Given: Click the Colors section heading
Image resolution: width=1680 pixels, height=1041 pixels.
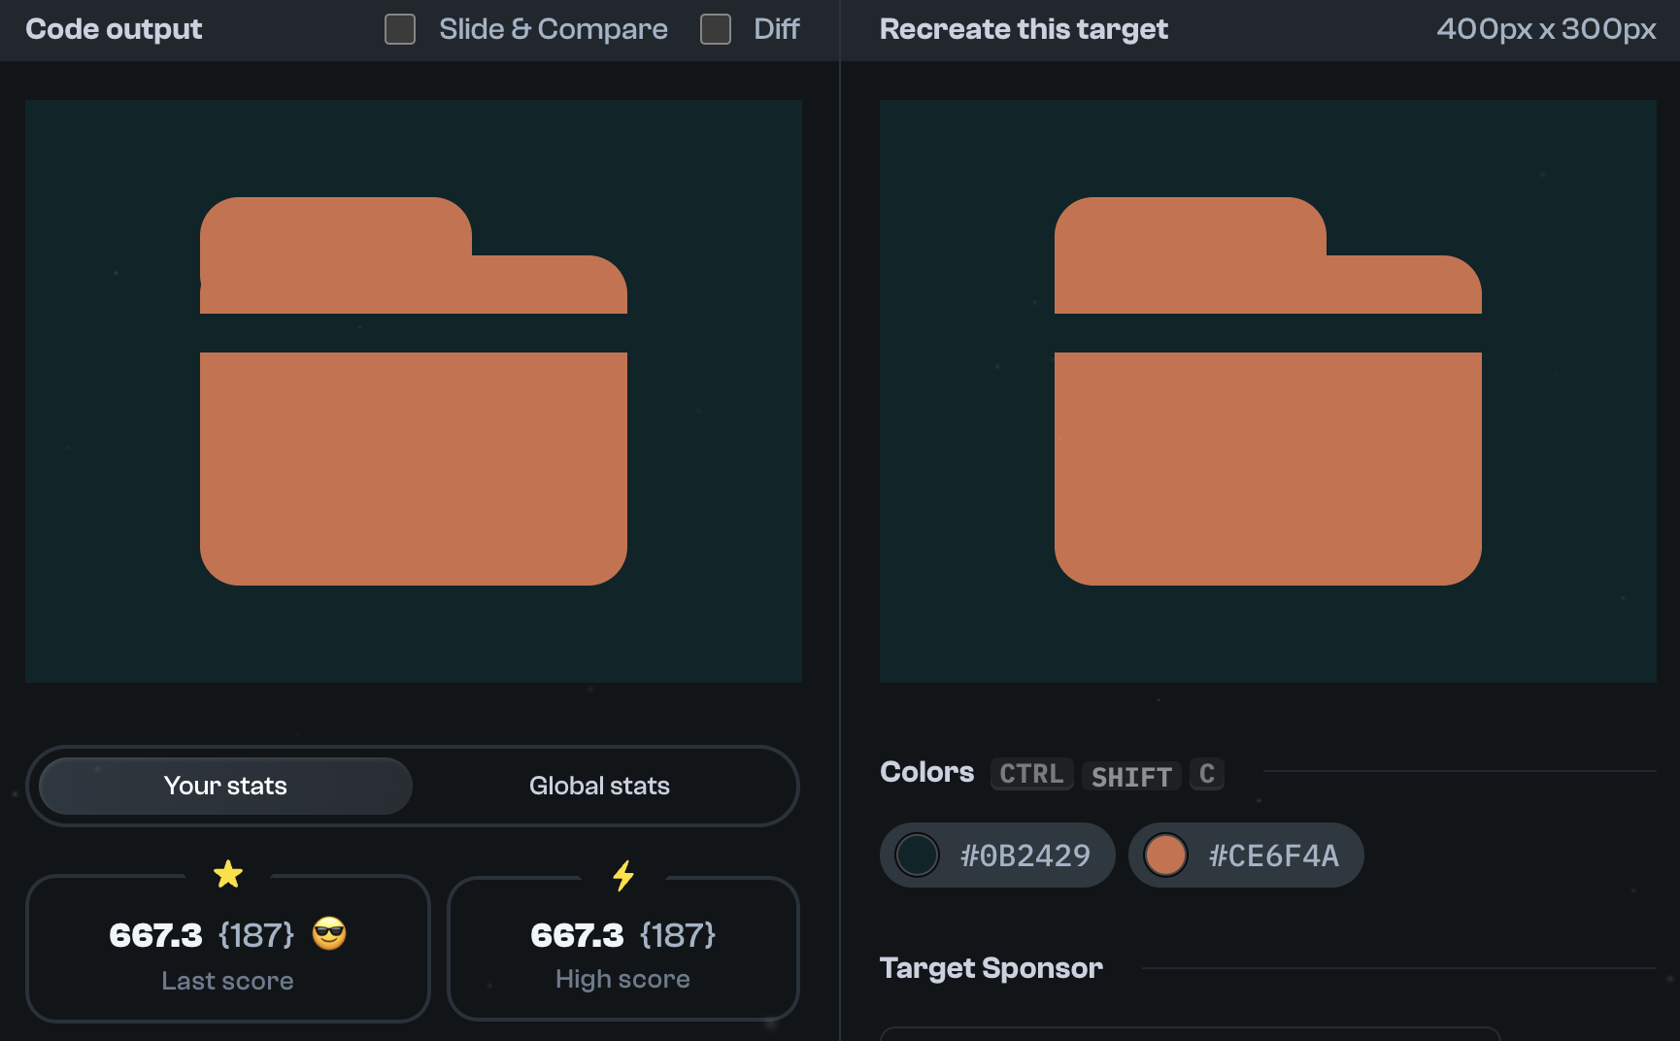Looking at the screenshot, I should pos(926,772).
